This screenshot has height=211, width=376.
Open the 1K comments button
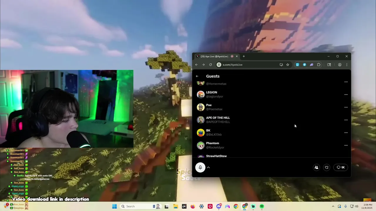pyautogui.click(x=340, y=167)
